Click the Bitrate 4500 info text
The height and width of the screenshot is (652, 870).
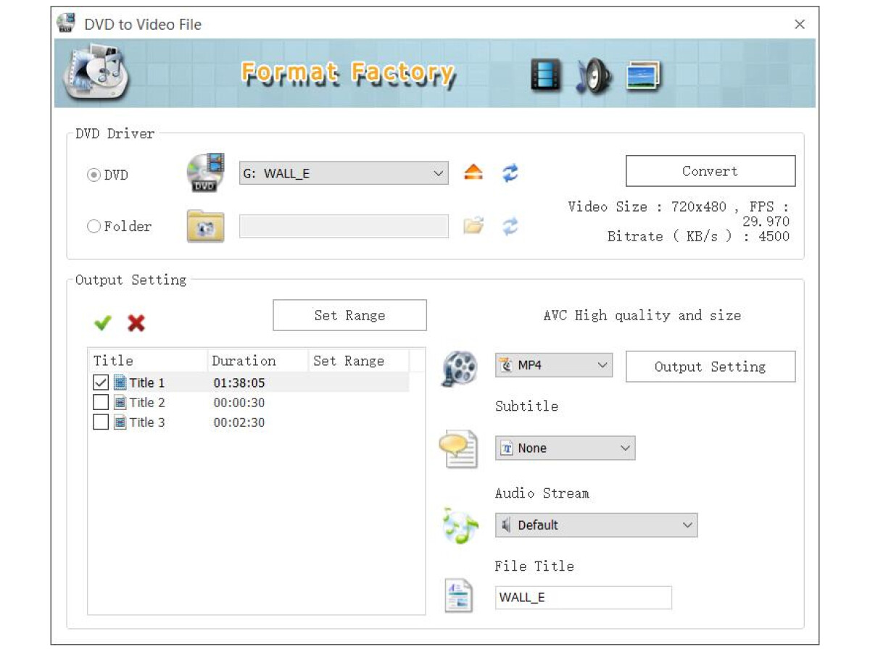[698, 236]
